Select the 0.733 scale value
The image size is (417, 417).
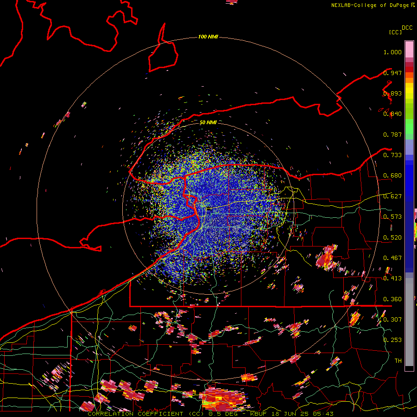[x=392, y=155]
